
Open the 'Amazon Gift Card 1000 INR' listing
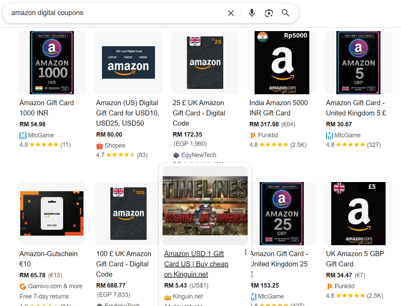(47, 108)
